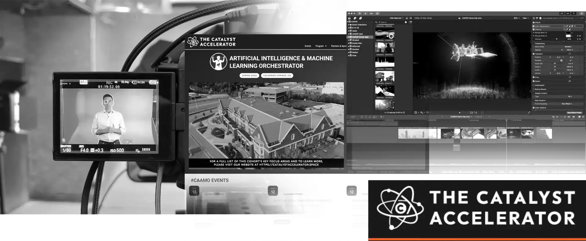Open the 92% viewer zoom dropdown

(x=517, y=18)
